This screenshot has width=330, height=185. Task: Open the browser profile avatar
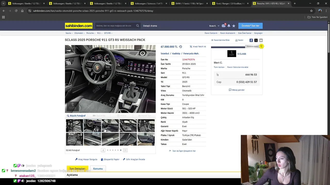pyautogui.click(x=320, y=11)
